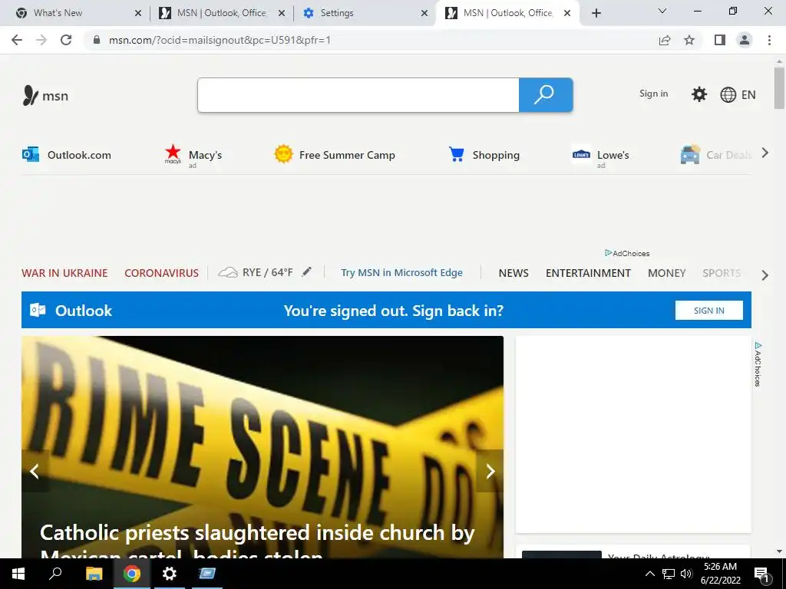Toggle the Chrome side panel icon
Screen dimensions: 786x589
pyautogui.click(x=720, y=40)
